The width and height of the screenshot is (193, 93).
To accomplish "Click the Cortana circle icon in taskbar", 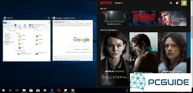I will pos(10,90).
